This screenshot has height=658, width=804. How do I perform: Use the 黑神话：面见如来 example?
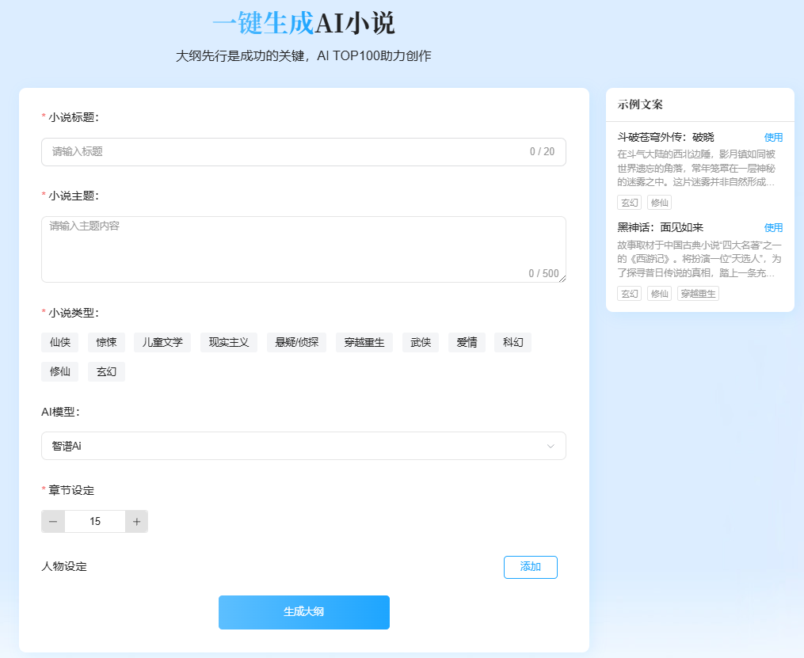tap(773, 227)
